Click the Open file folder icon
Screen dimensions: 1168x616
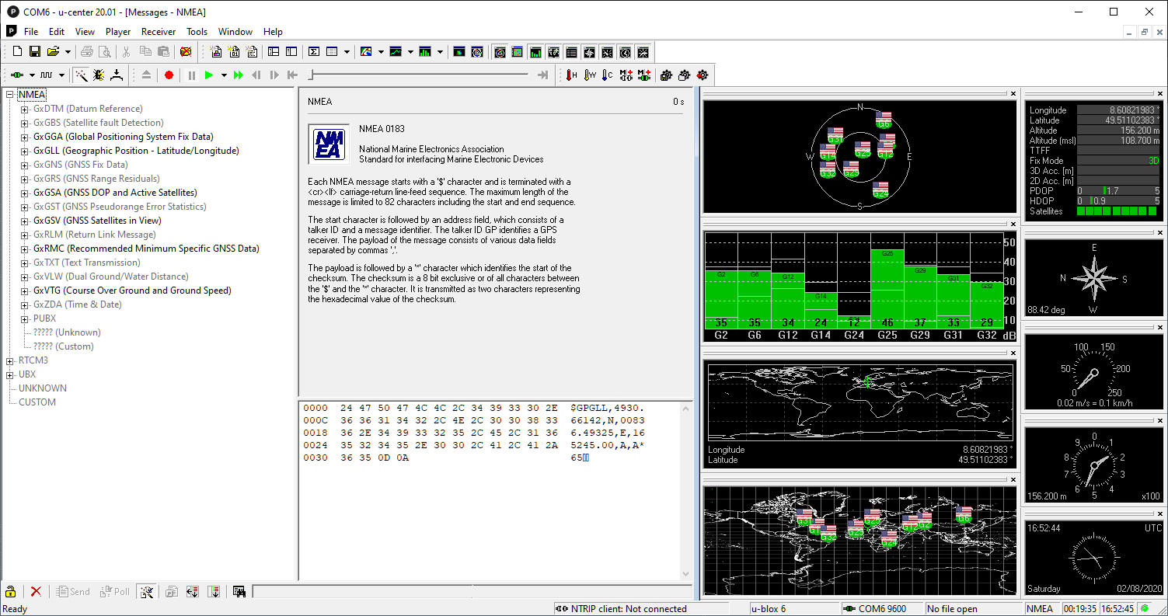tap(53, 52)
